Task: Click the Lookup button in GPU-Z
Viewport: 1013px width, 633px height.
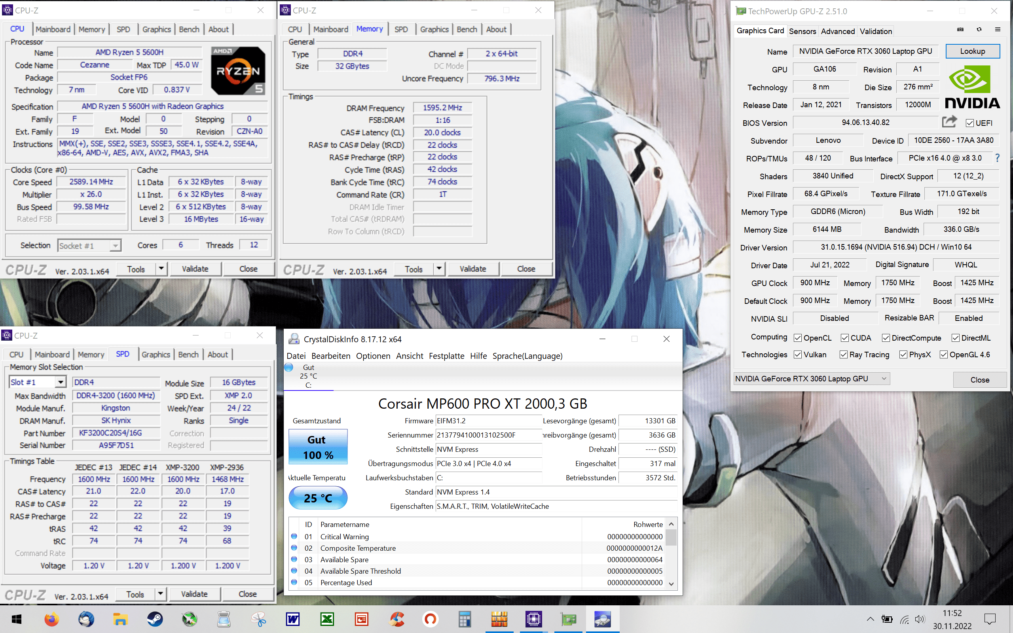Action: click(972, 51)
